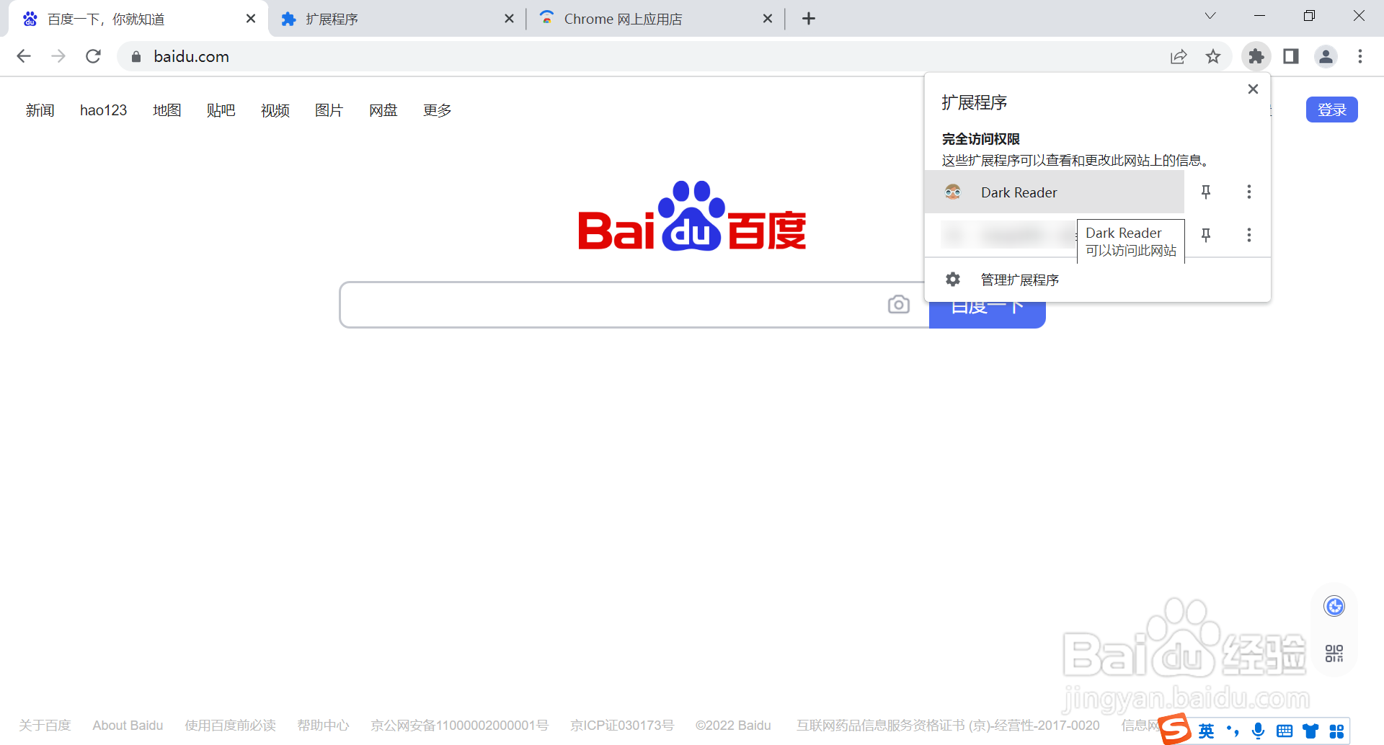Expand 更多 more products
The image size is (1384, 745).
(438, 110)
